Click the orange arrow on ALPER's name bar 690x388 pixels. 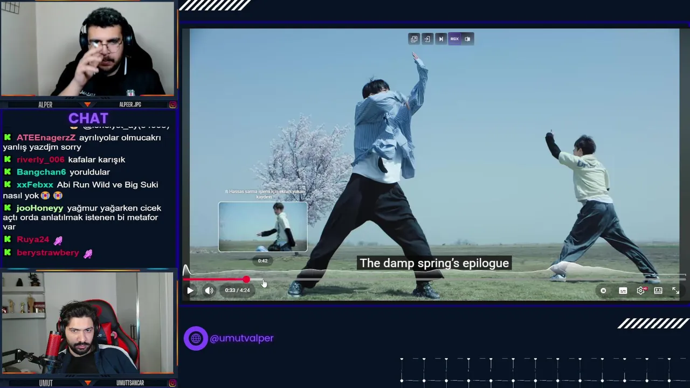[x=87, y=105]
